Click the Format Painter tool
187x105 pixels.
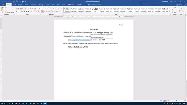10,12
